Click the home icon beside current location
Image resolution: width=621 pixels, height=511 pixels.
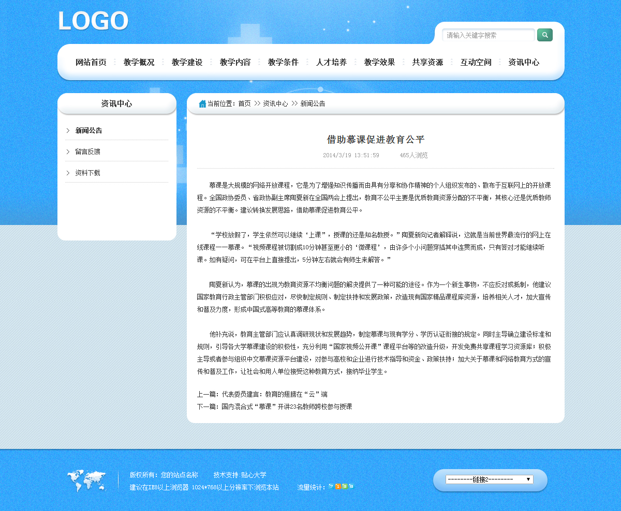(x=202, y=104)
